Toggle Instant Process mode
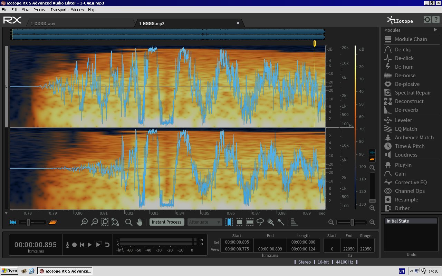 coord(166,222)
